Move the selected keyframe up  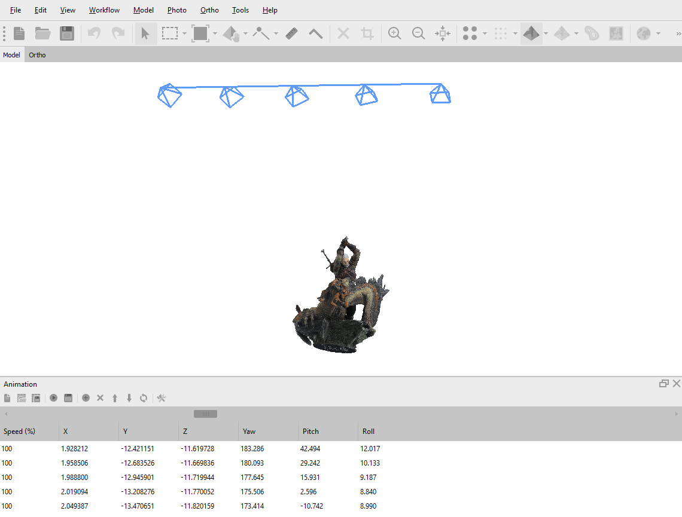point(115,398)
